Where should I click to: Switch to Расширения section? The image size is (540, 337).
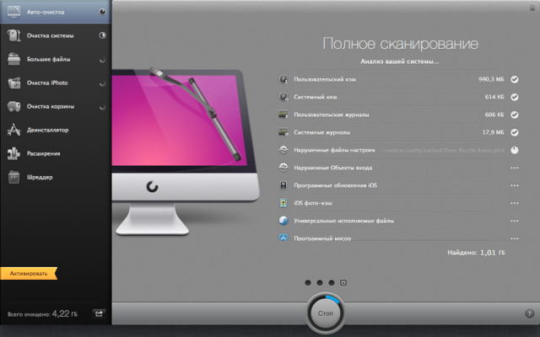point(56,153)
